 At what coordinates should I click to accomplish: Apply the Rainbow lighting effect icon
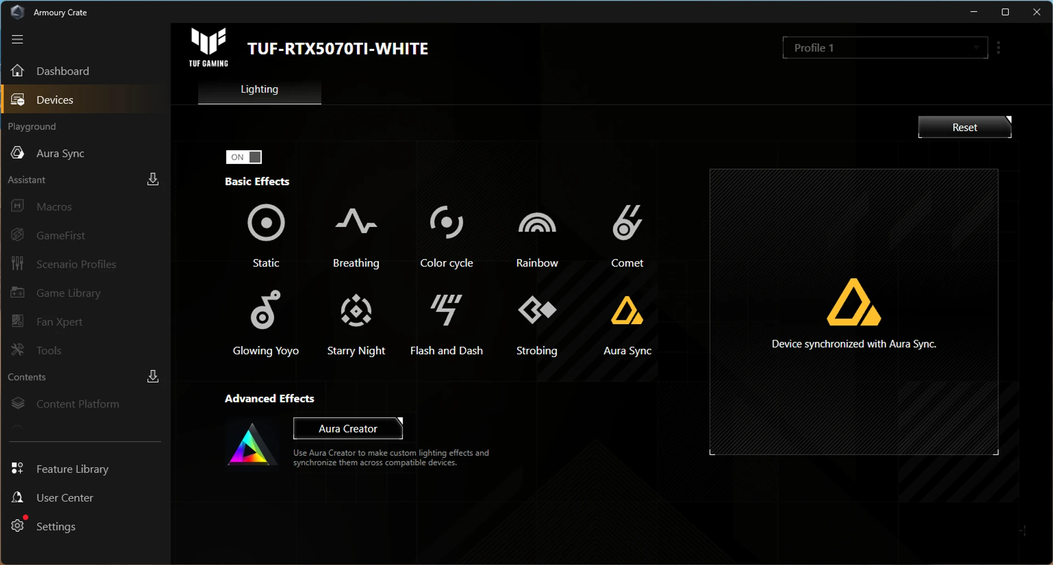point(537,223)
